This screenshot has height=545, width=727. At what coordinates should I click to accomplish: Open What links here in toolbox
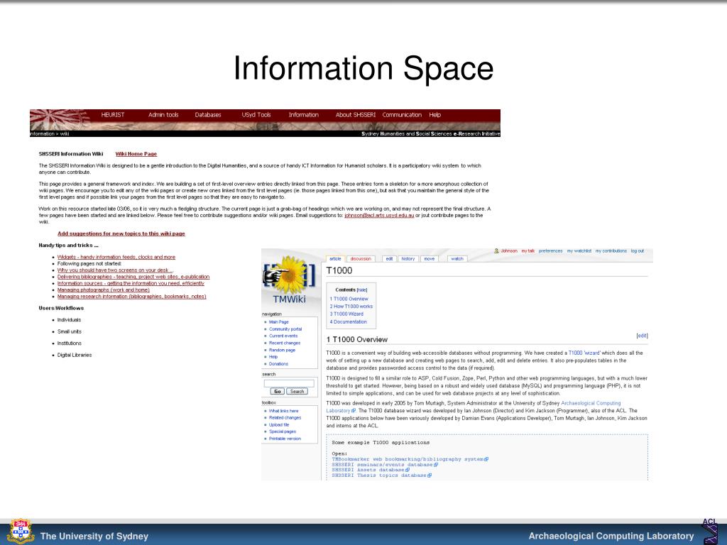(284, 411)
